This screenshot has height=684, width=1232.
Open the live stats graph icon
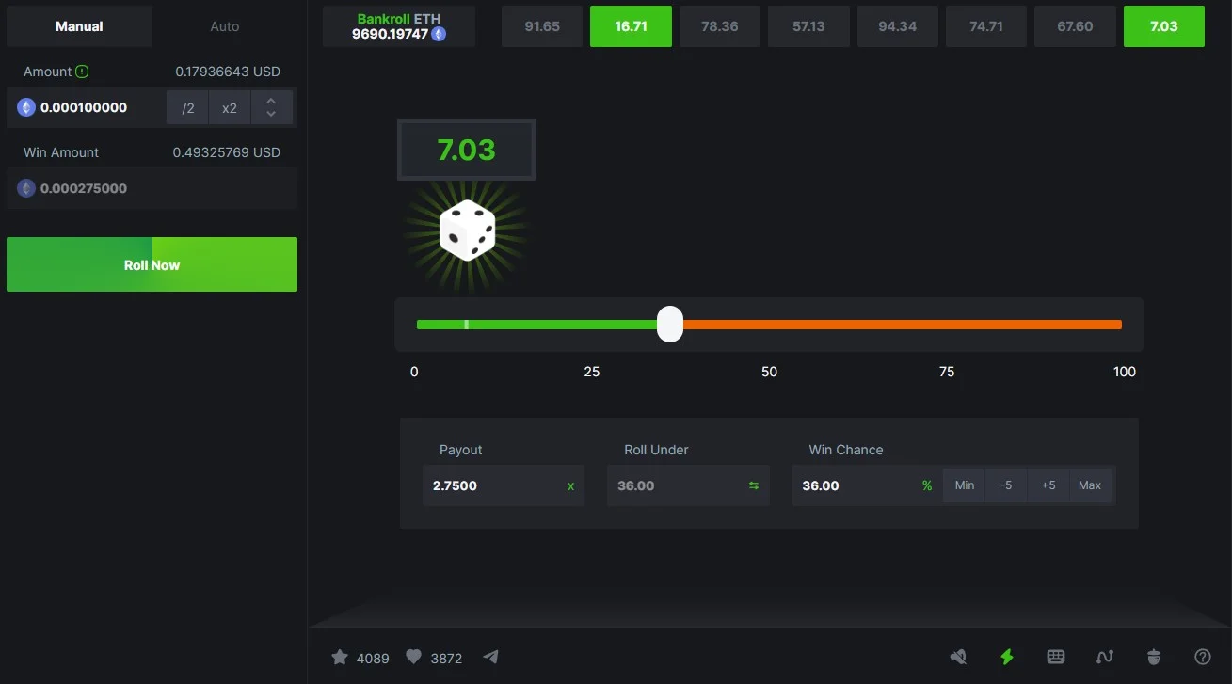coord(1105,657)
